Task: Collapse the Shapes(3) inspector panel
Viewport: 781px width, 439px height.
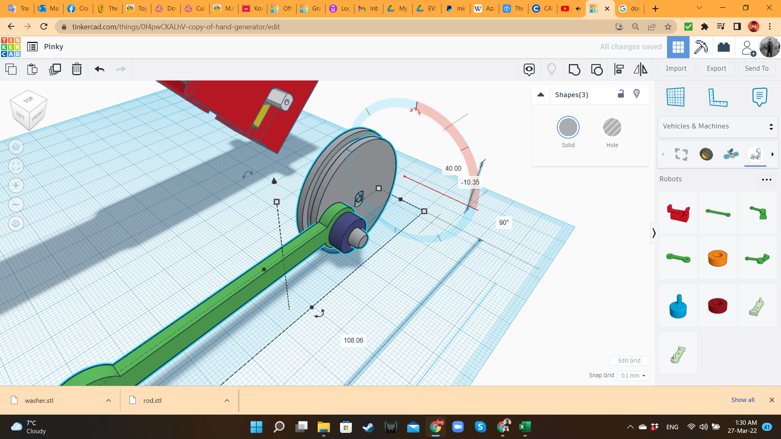Action: coord(541,95)
